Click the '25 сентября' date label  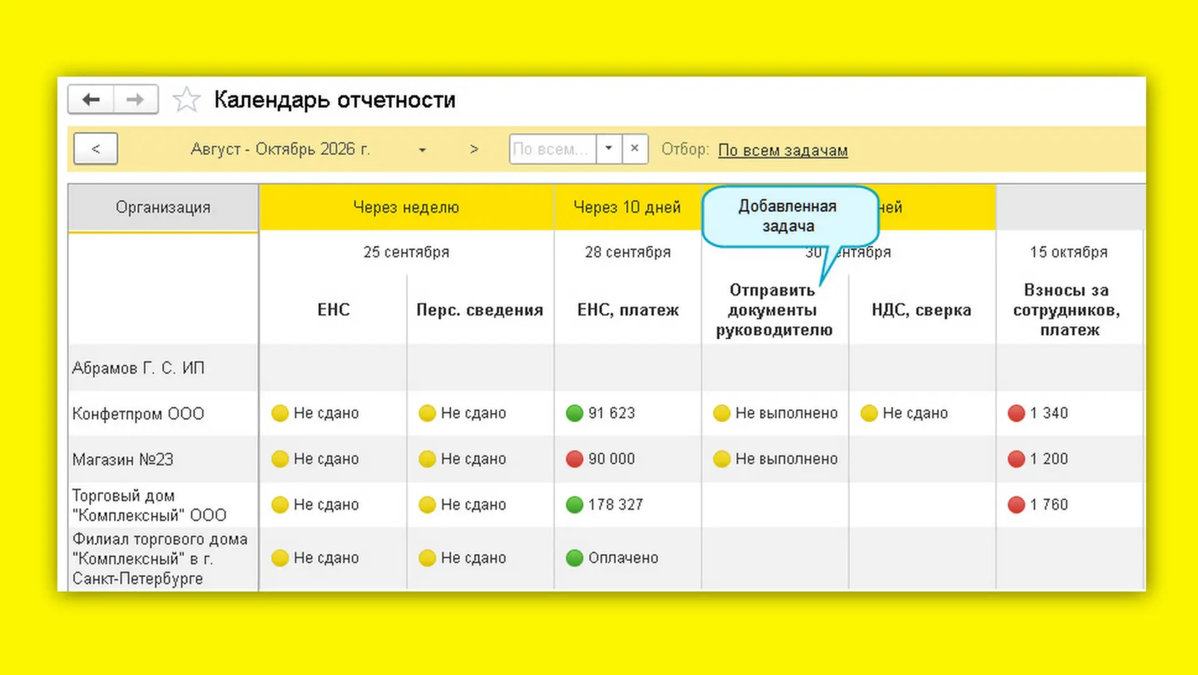[x=406, y=252]
